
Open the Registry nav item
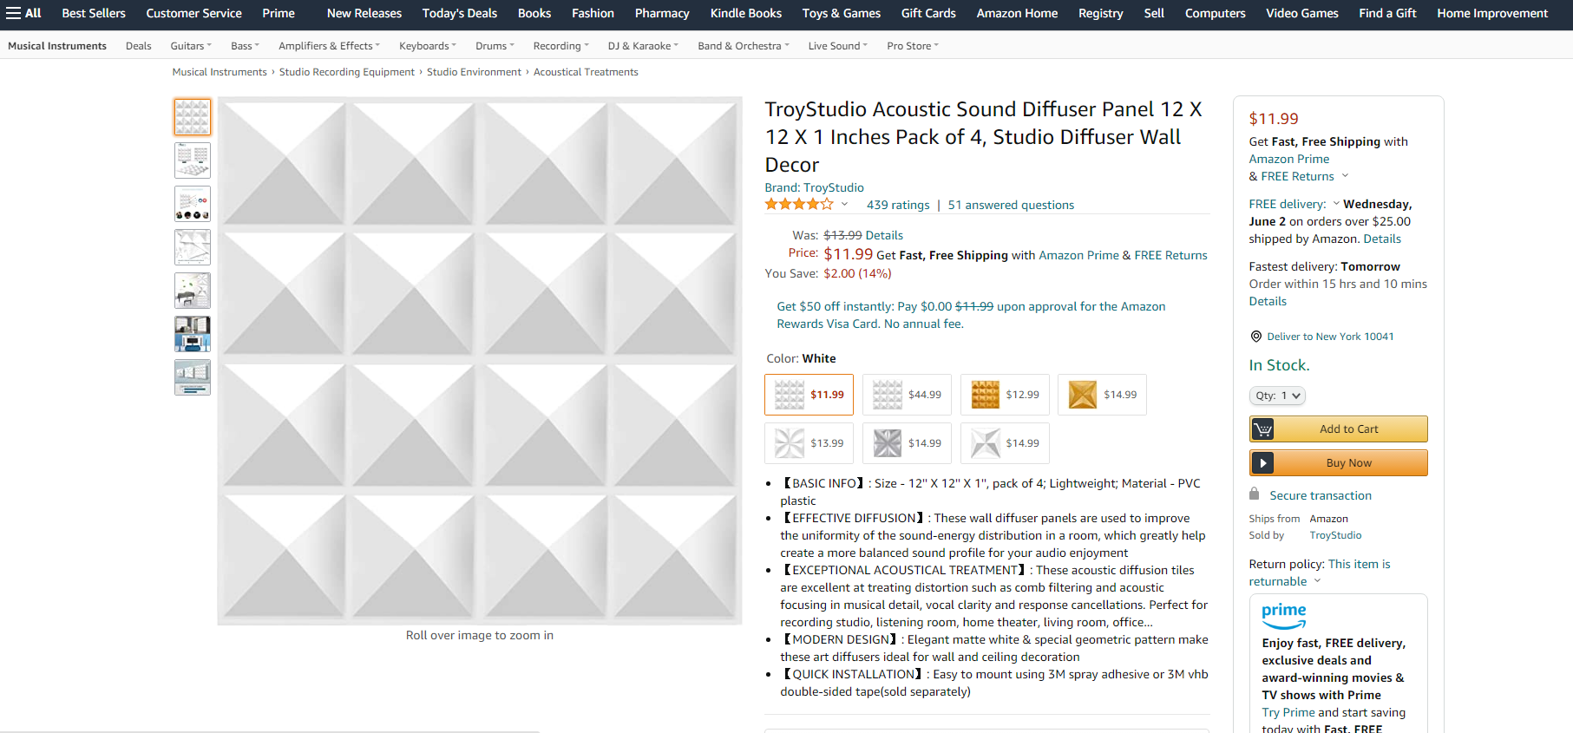click(x=1100, y=13)
